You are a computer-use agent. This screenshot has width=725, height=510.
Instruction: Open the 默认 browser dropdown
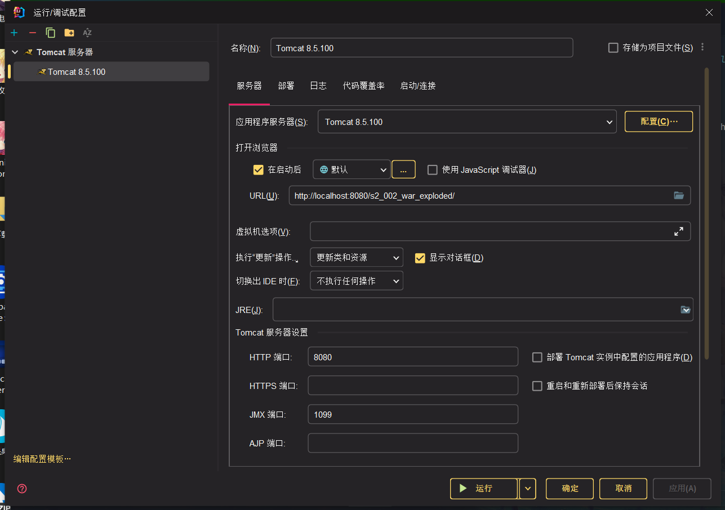[352, 169]
